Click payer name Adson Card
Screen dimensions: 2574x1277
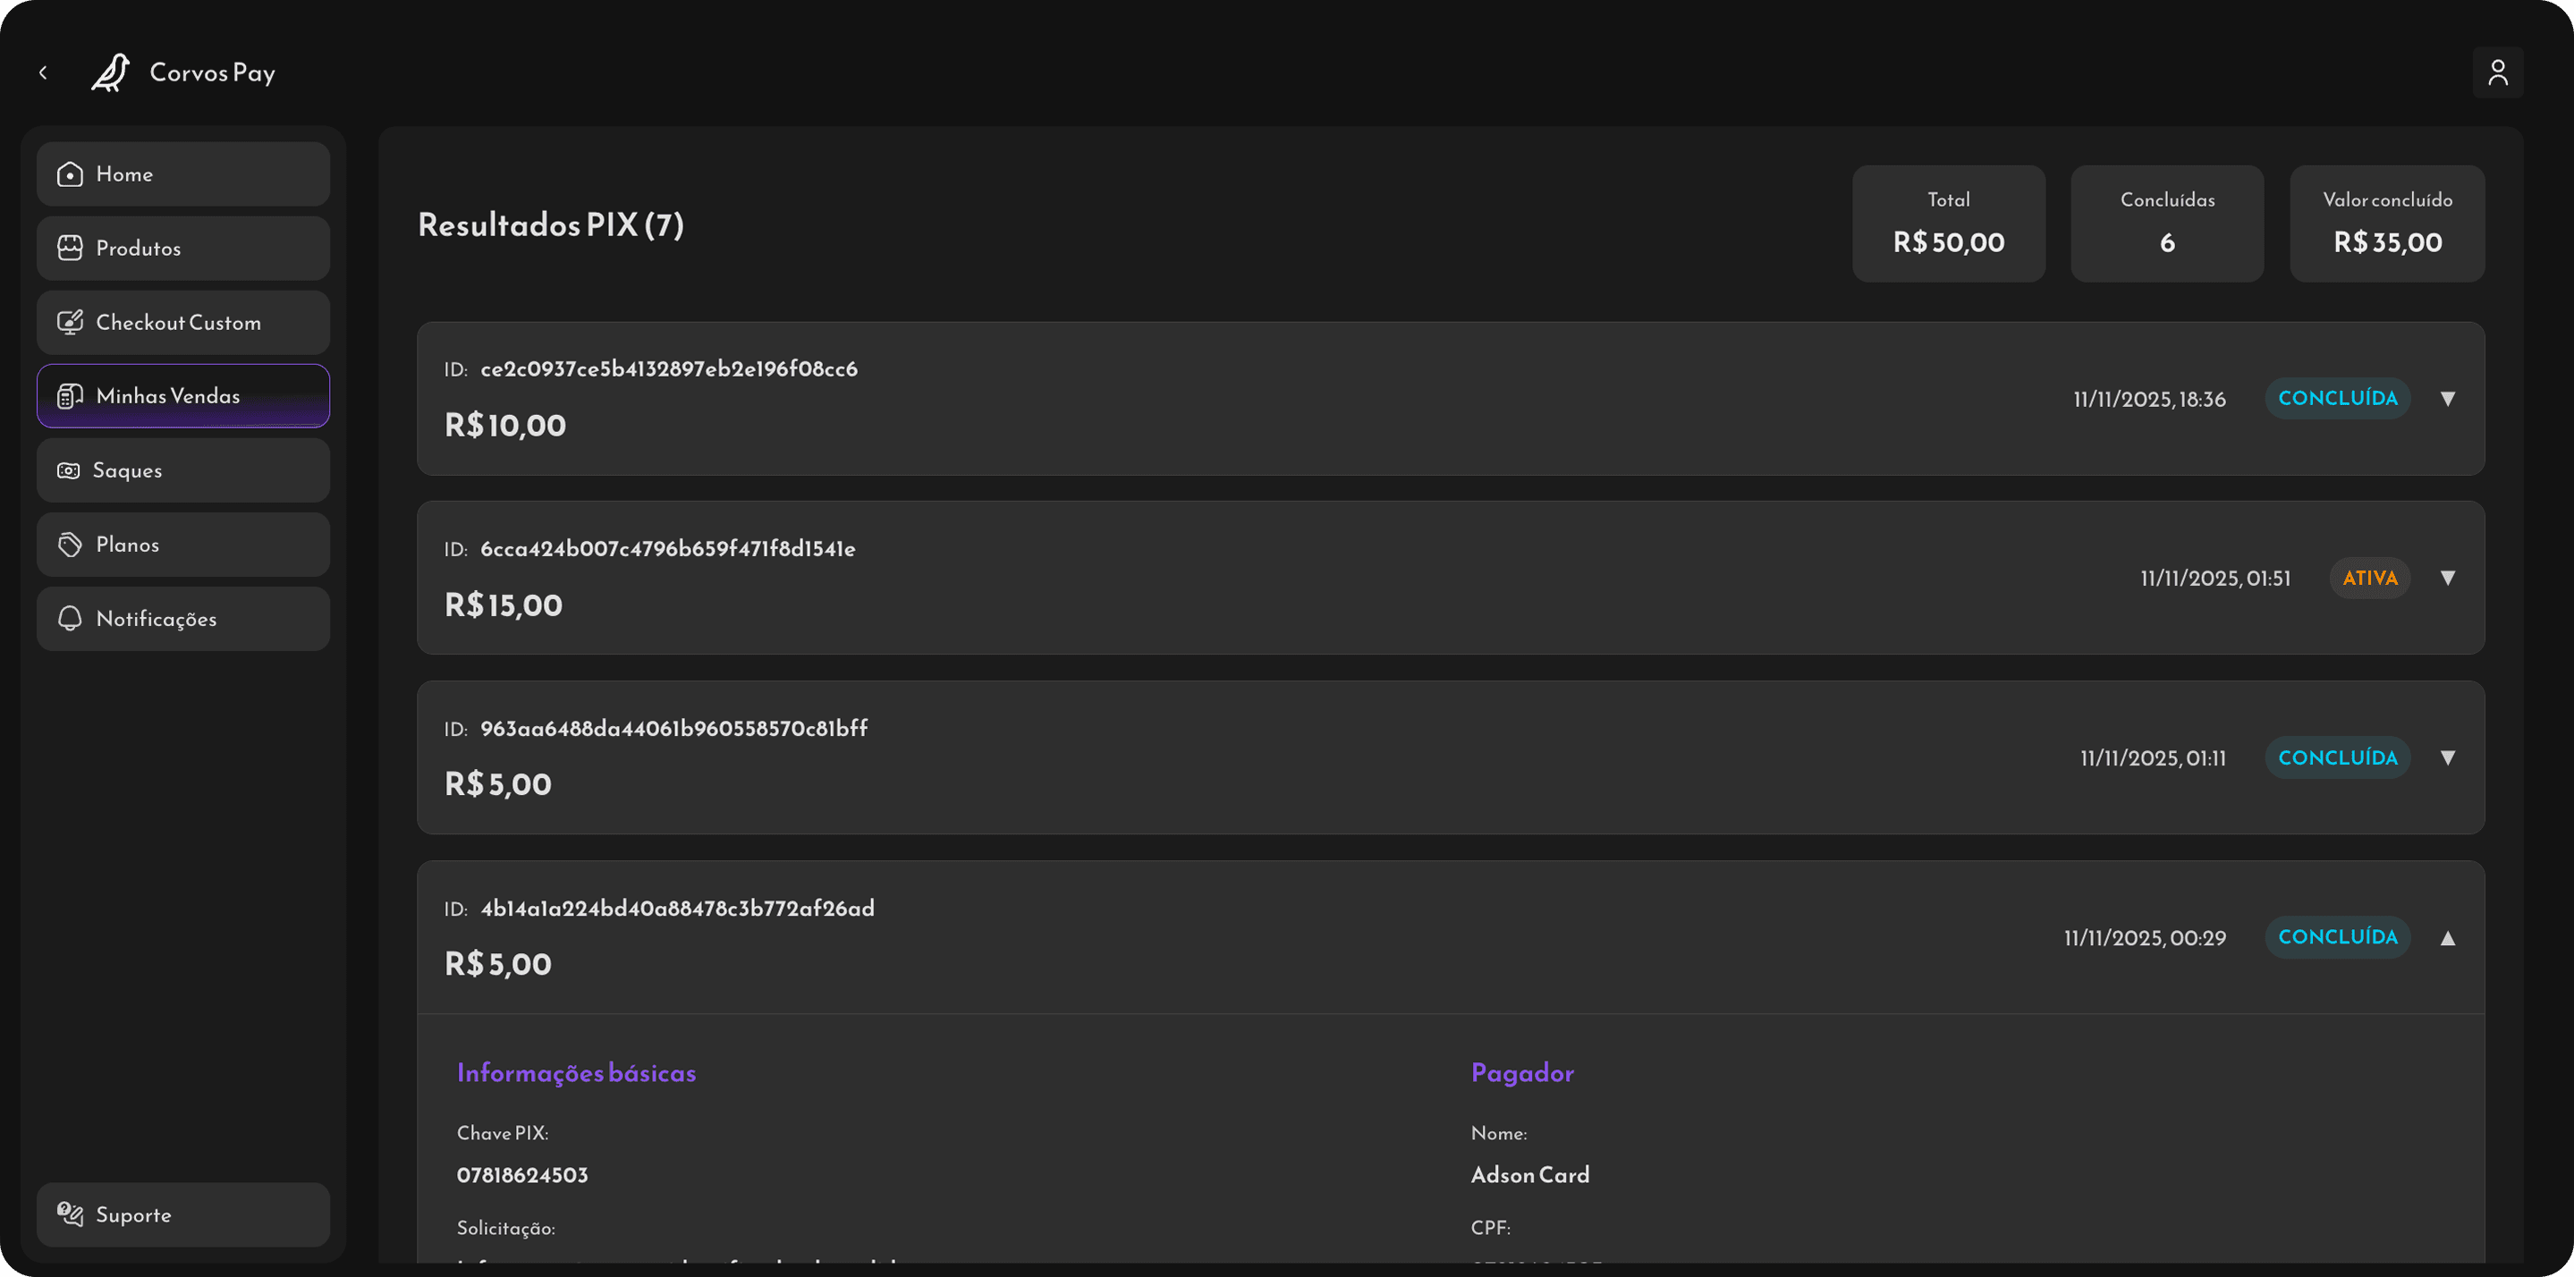click(1529, 1175)
